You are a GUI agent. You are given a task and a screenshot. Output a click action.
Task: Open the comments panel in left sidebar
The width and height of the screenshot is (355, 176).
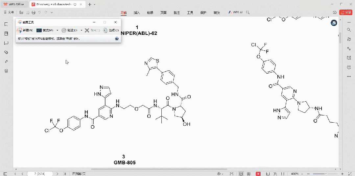click(6, 43)
